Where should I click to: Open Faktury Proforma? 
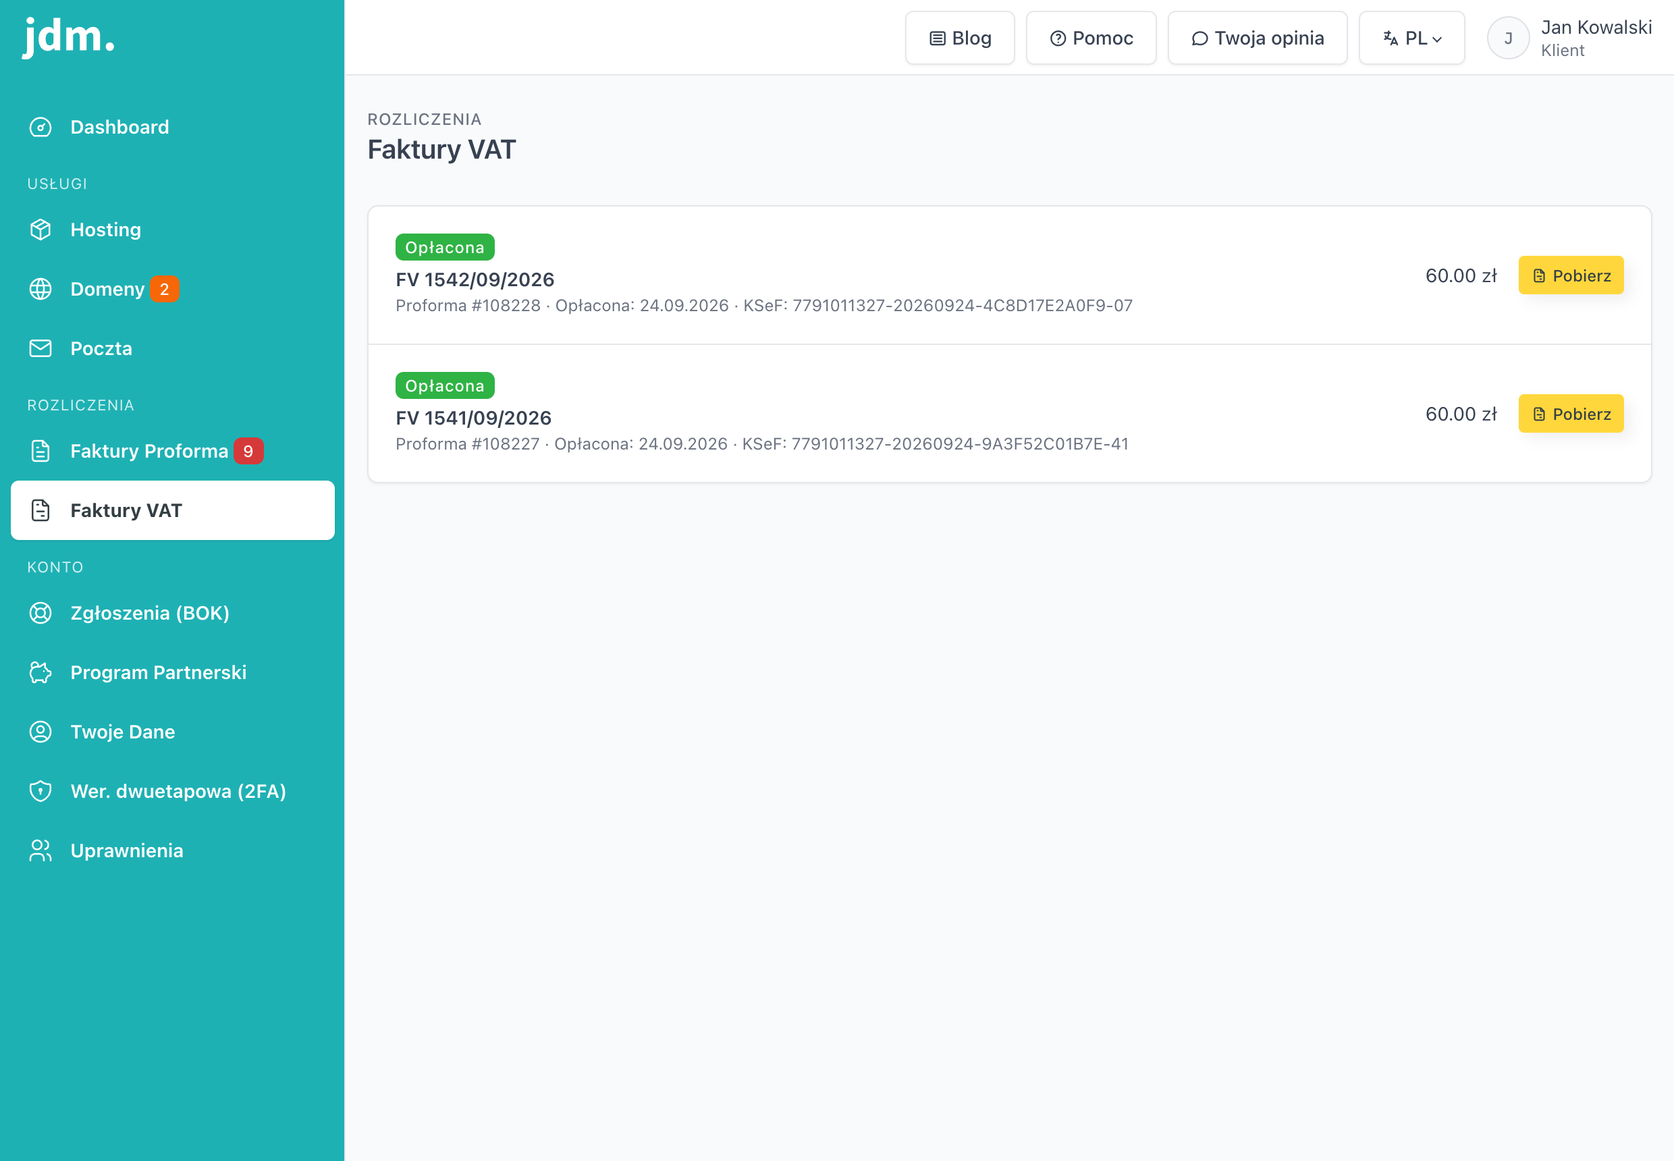coord(172,451)
